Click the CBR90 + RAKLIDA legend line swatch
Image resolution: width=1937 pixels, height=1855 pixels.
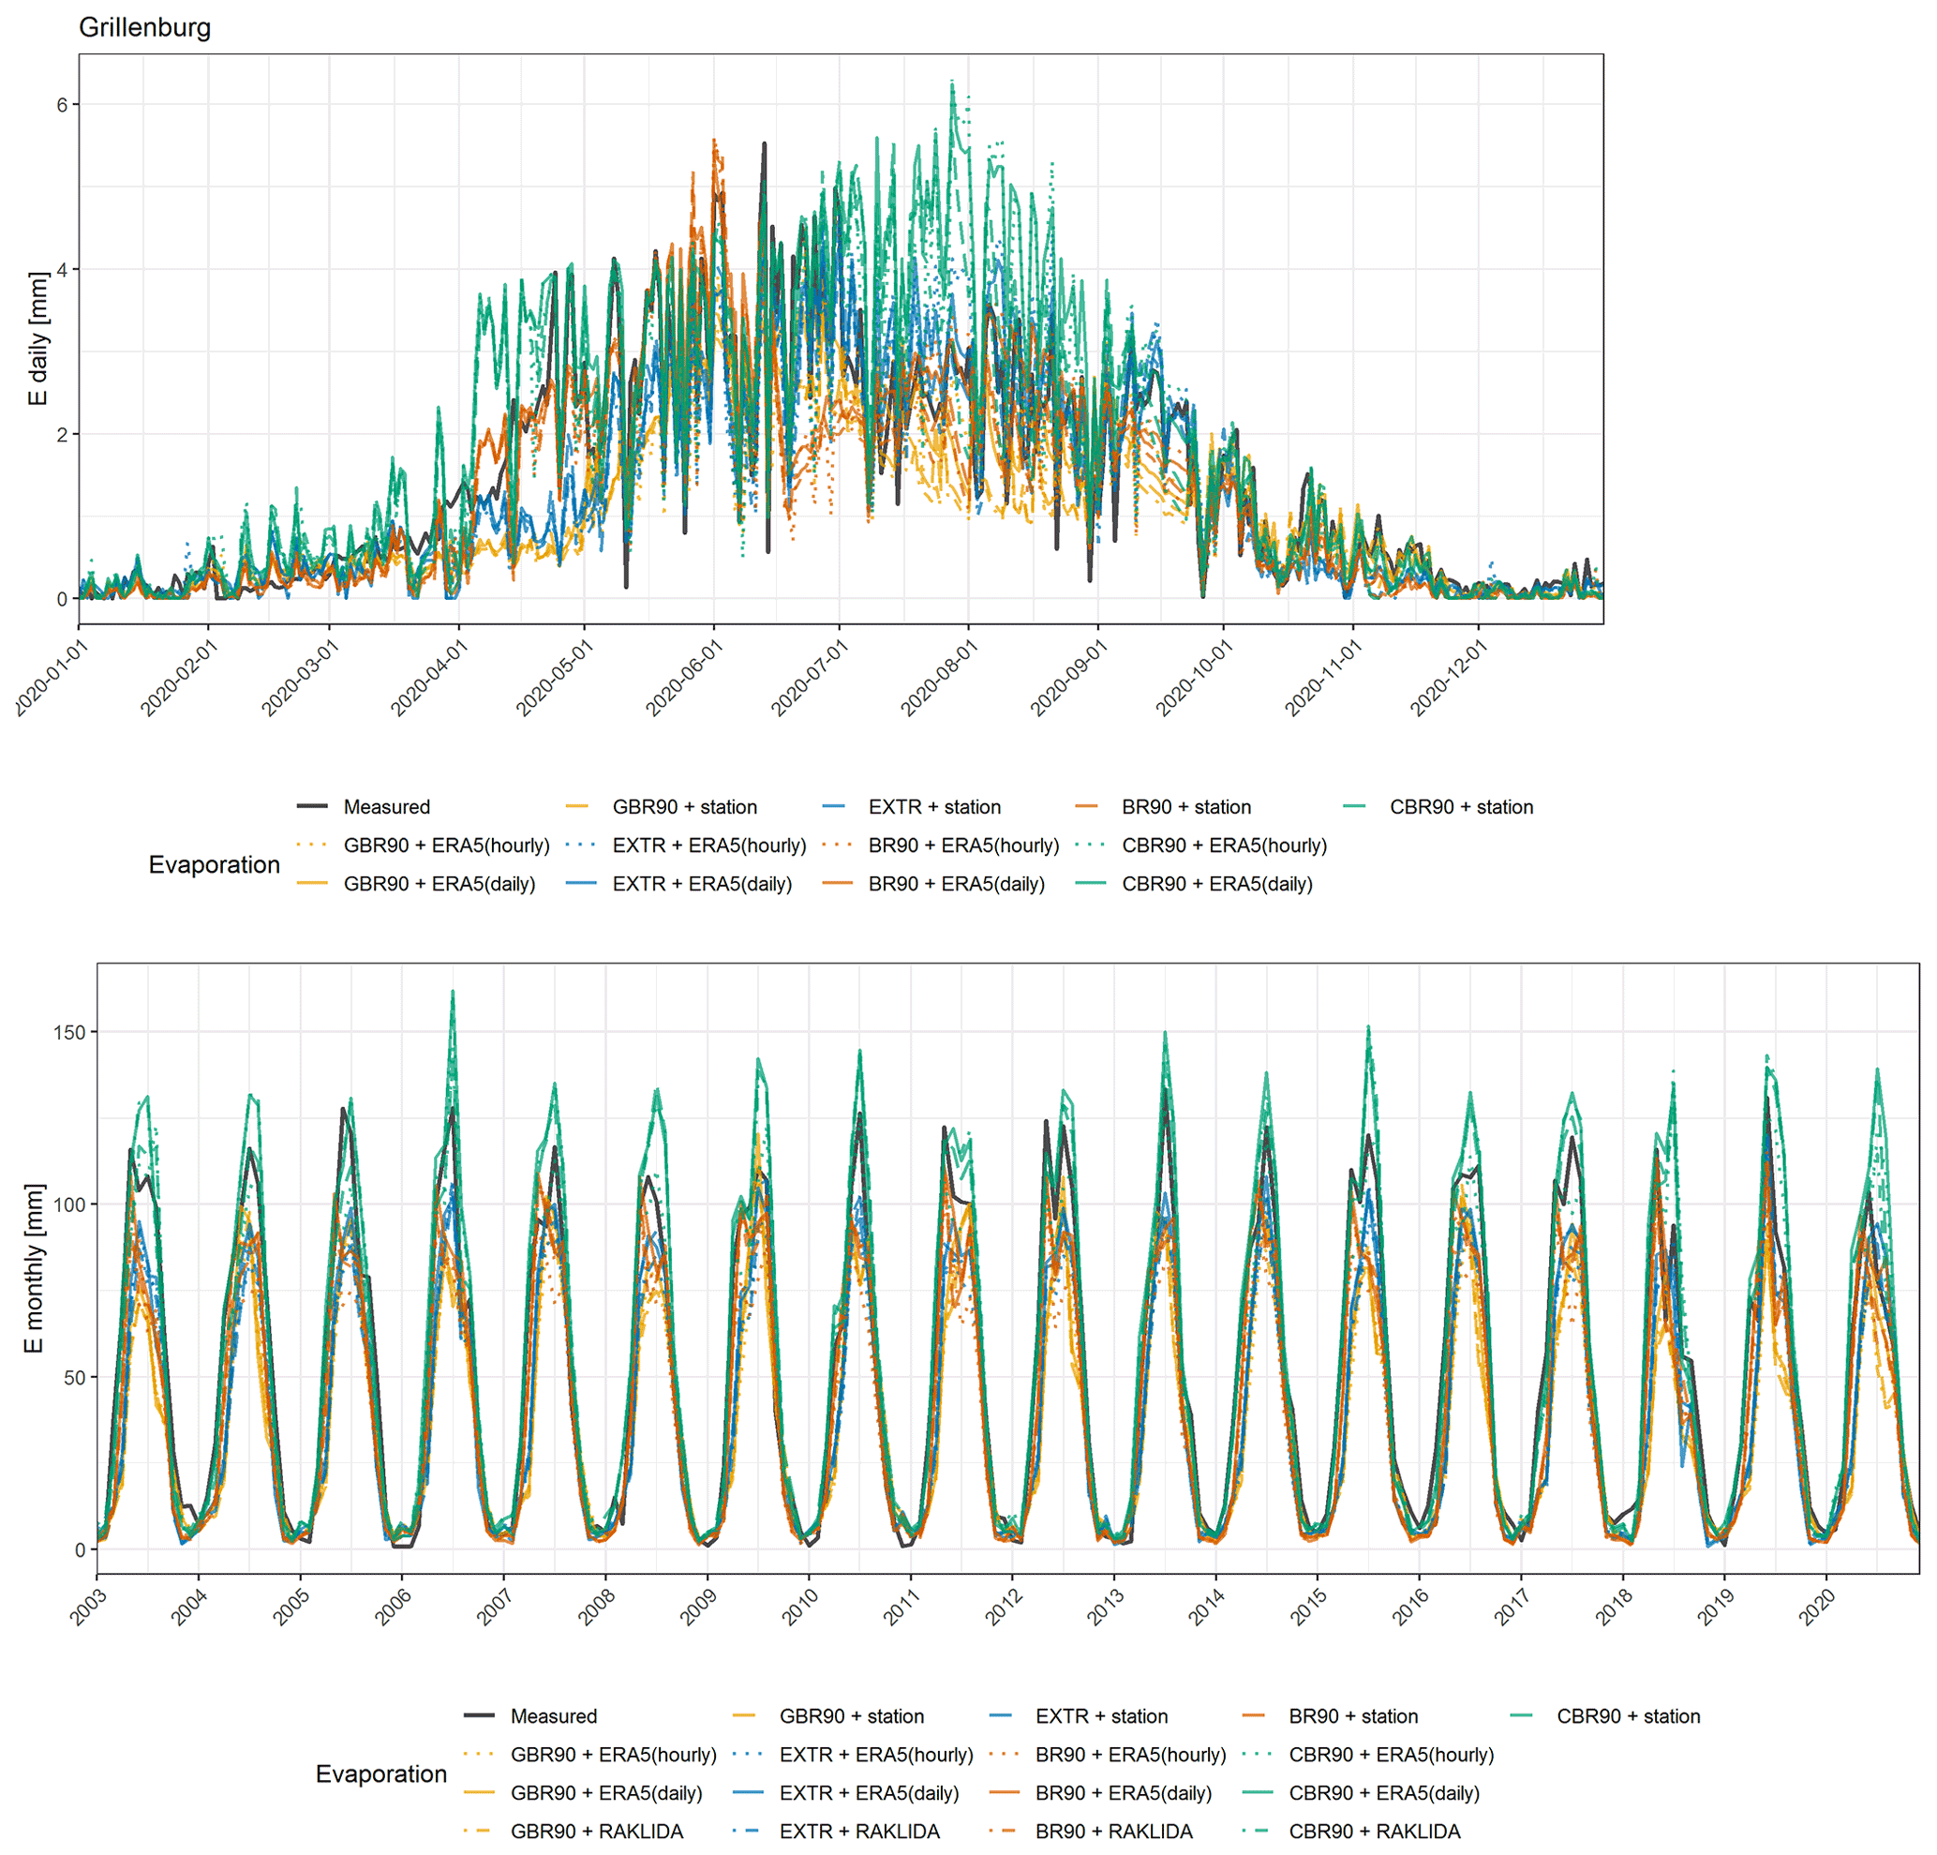[1256, 1832]
